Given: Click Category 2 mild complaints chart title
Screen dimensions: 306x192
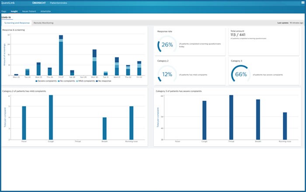Looking at the screenshot, I should tap(24, 91).
